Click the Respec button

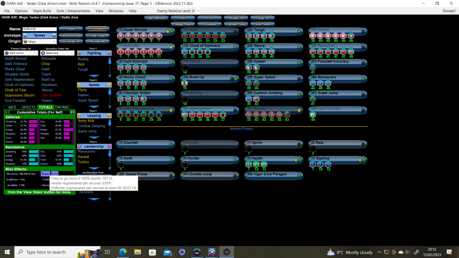pyautogui.click(x=71, y=28)
